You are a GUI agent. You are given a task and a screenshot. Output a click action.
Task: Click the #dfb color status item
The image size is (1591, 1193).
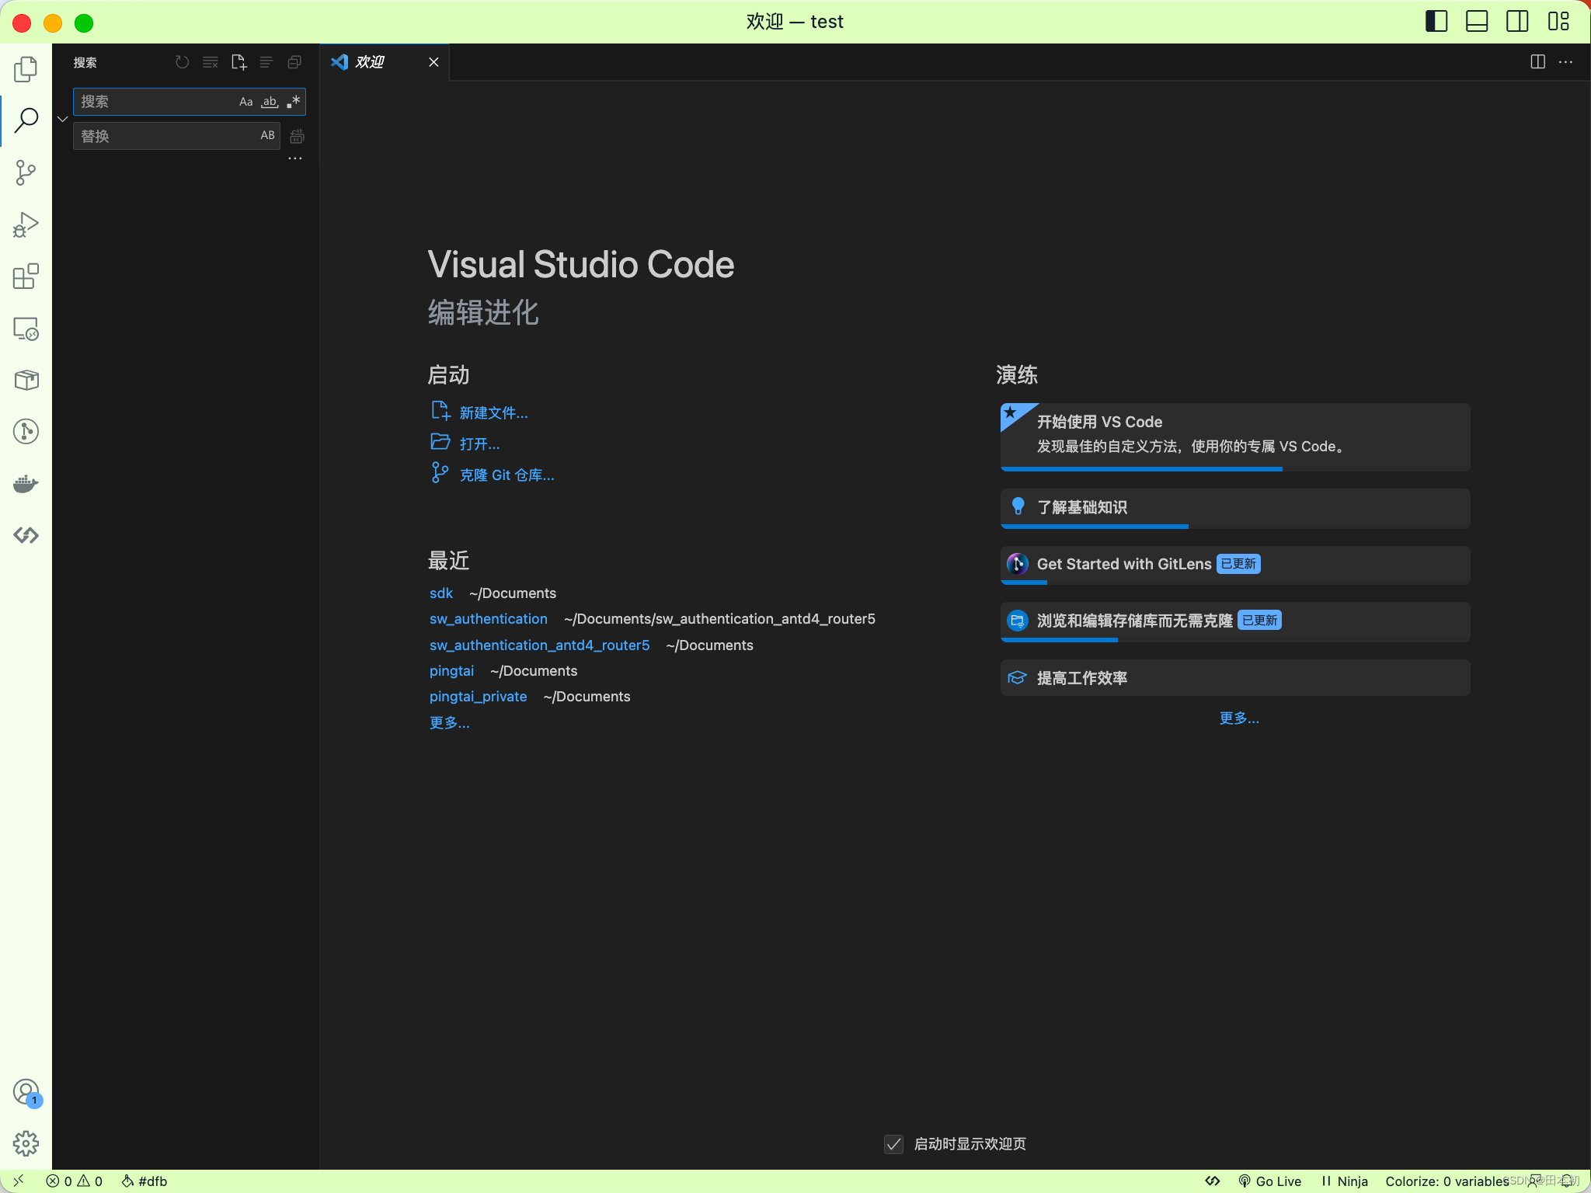tap(144, 1181)
